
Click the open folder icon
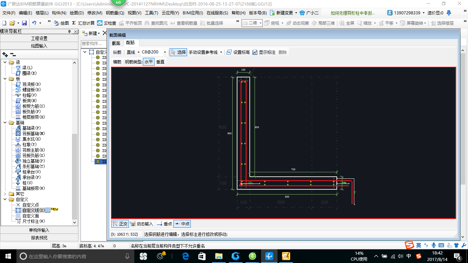coord(12,23)
